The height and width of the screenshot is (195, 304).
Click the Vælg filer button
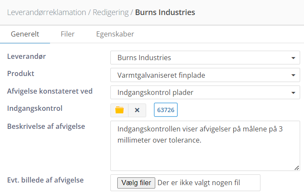136,183
